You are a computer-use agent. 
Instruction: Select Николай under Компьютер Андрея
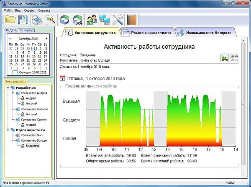point(31,103)
